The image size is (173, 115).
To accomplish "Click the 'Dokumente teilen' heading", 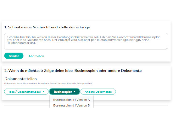I will coord(20,79).
